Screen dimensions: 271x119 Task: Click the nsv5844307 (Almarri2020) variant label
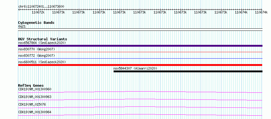tap(135, 68)
